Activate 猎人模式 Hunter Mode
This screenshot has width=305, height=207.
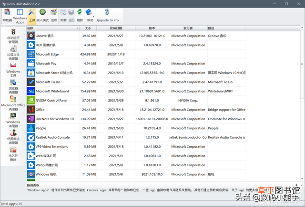(42, 16)
